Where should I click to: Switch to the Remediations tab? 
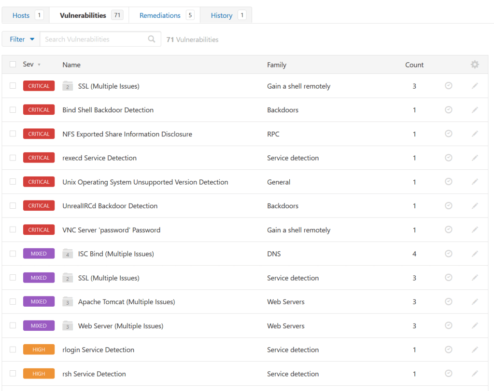tap(160, 15)
